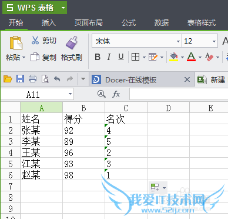Open the WPS 表格 application menu dropdown

(x=63, y=8)
